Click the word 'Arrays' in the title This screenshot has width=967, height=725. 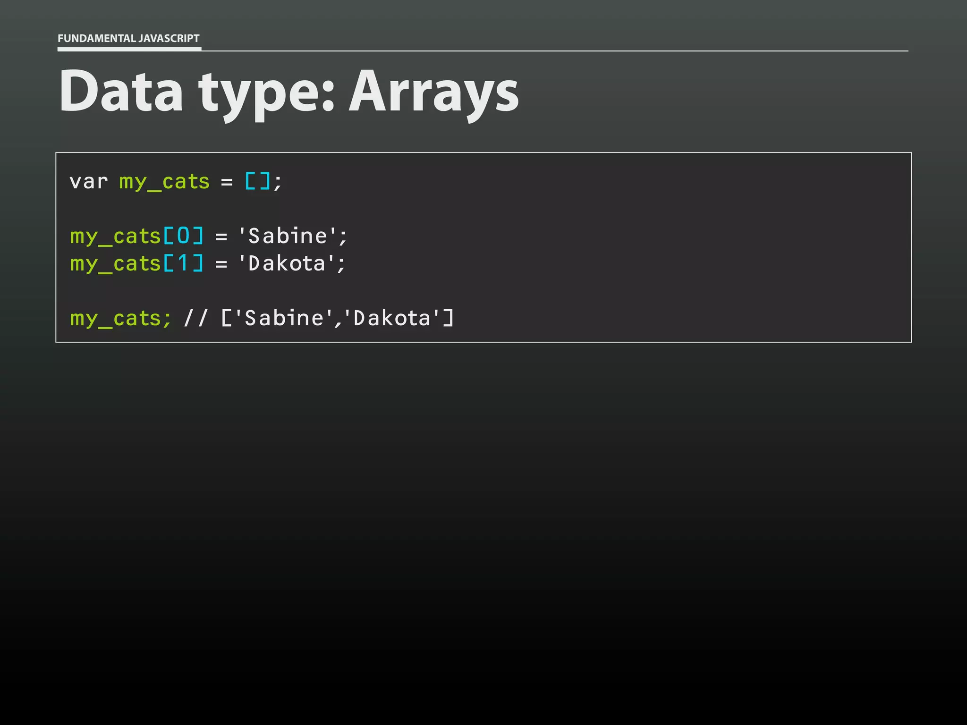[433, 91]
